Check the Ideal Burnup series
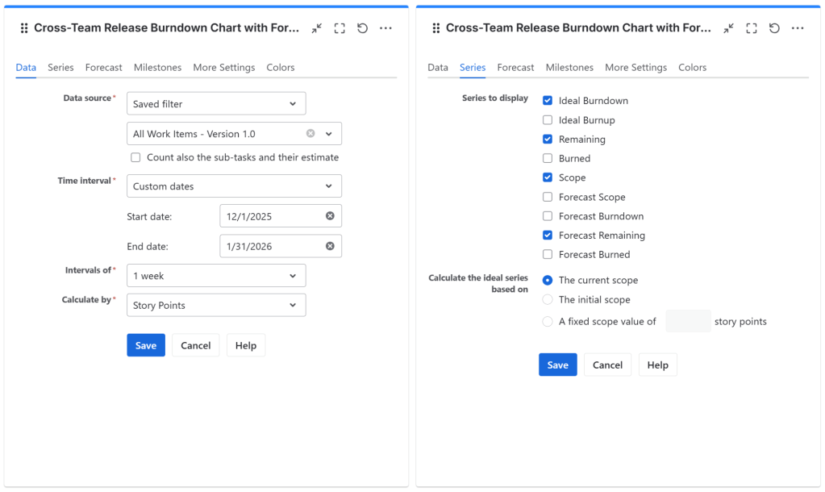 coord(548,120)
